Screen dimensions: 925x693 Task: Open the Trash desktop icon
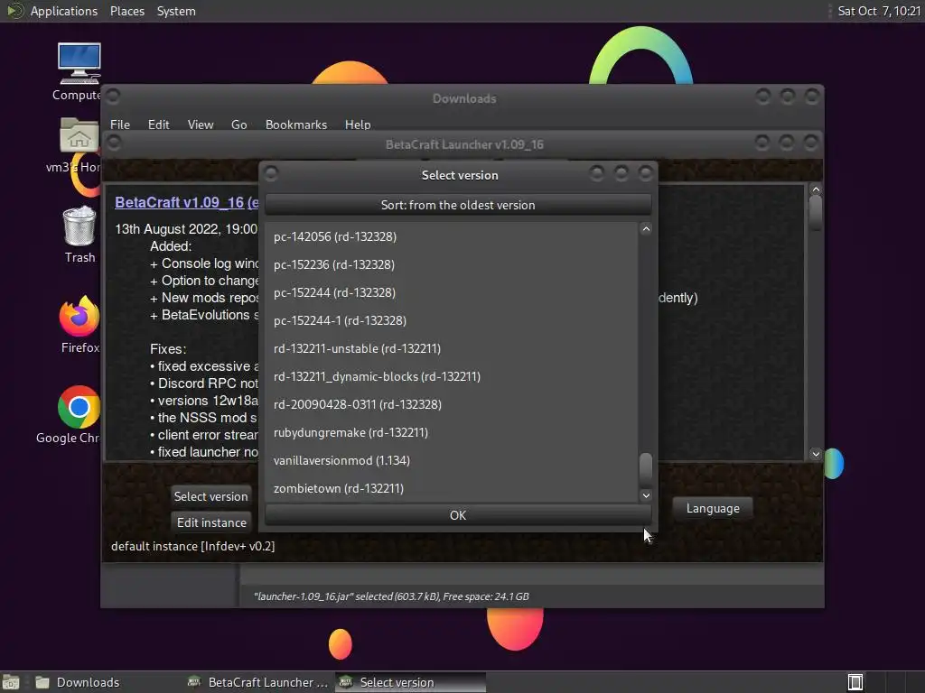tap(79, 235)
